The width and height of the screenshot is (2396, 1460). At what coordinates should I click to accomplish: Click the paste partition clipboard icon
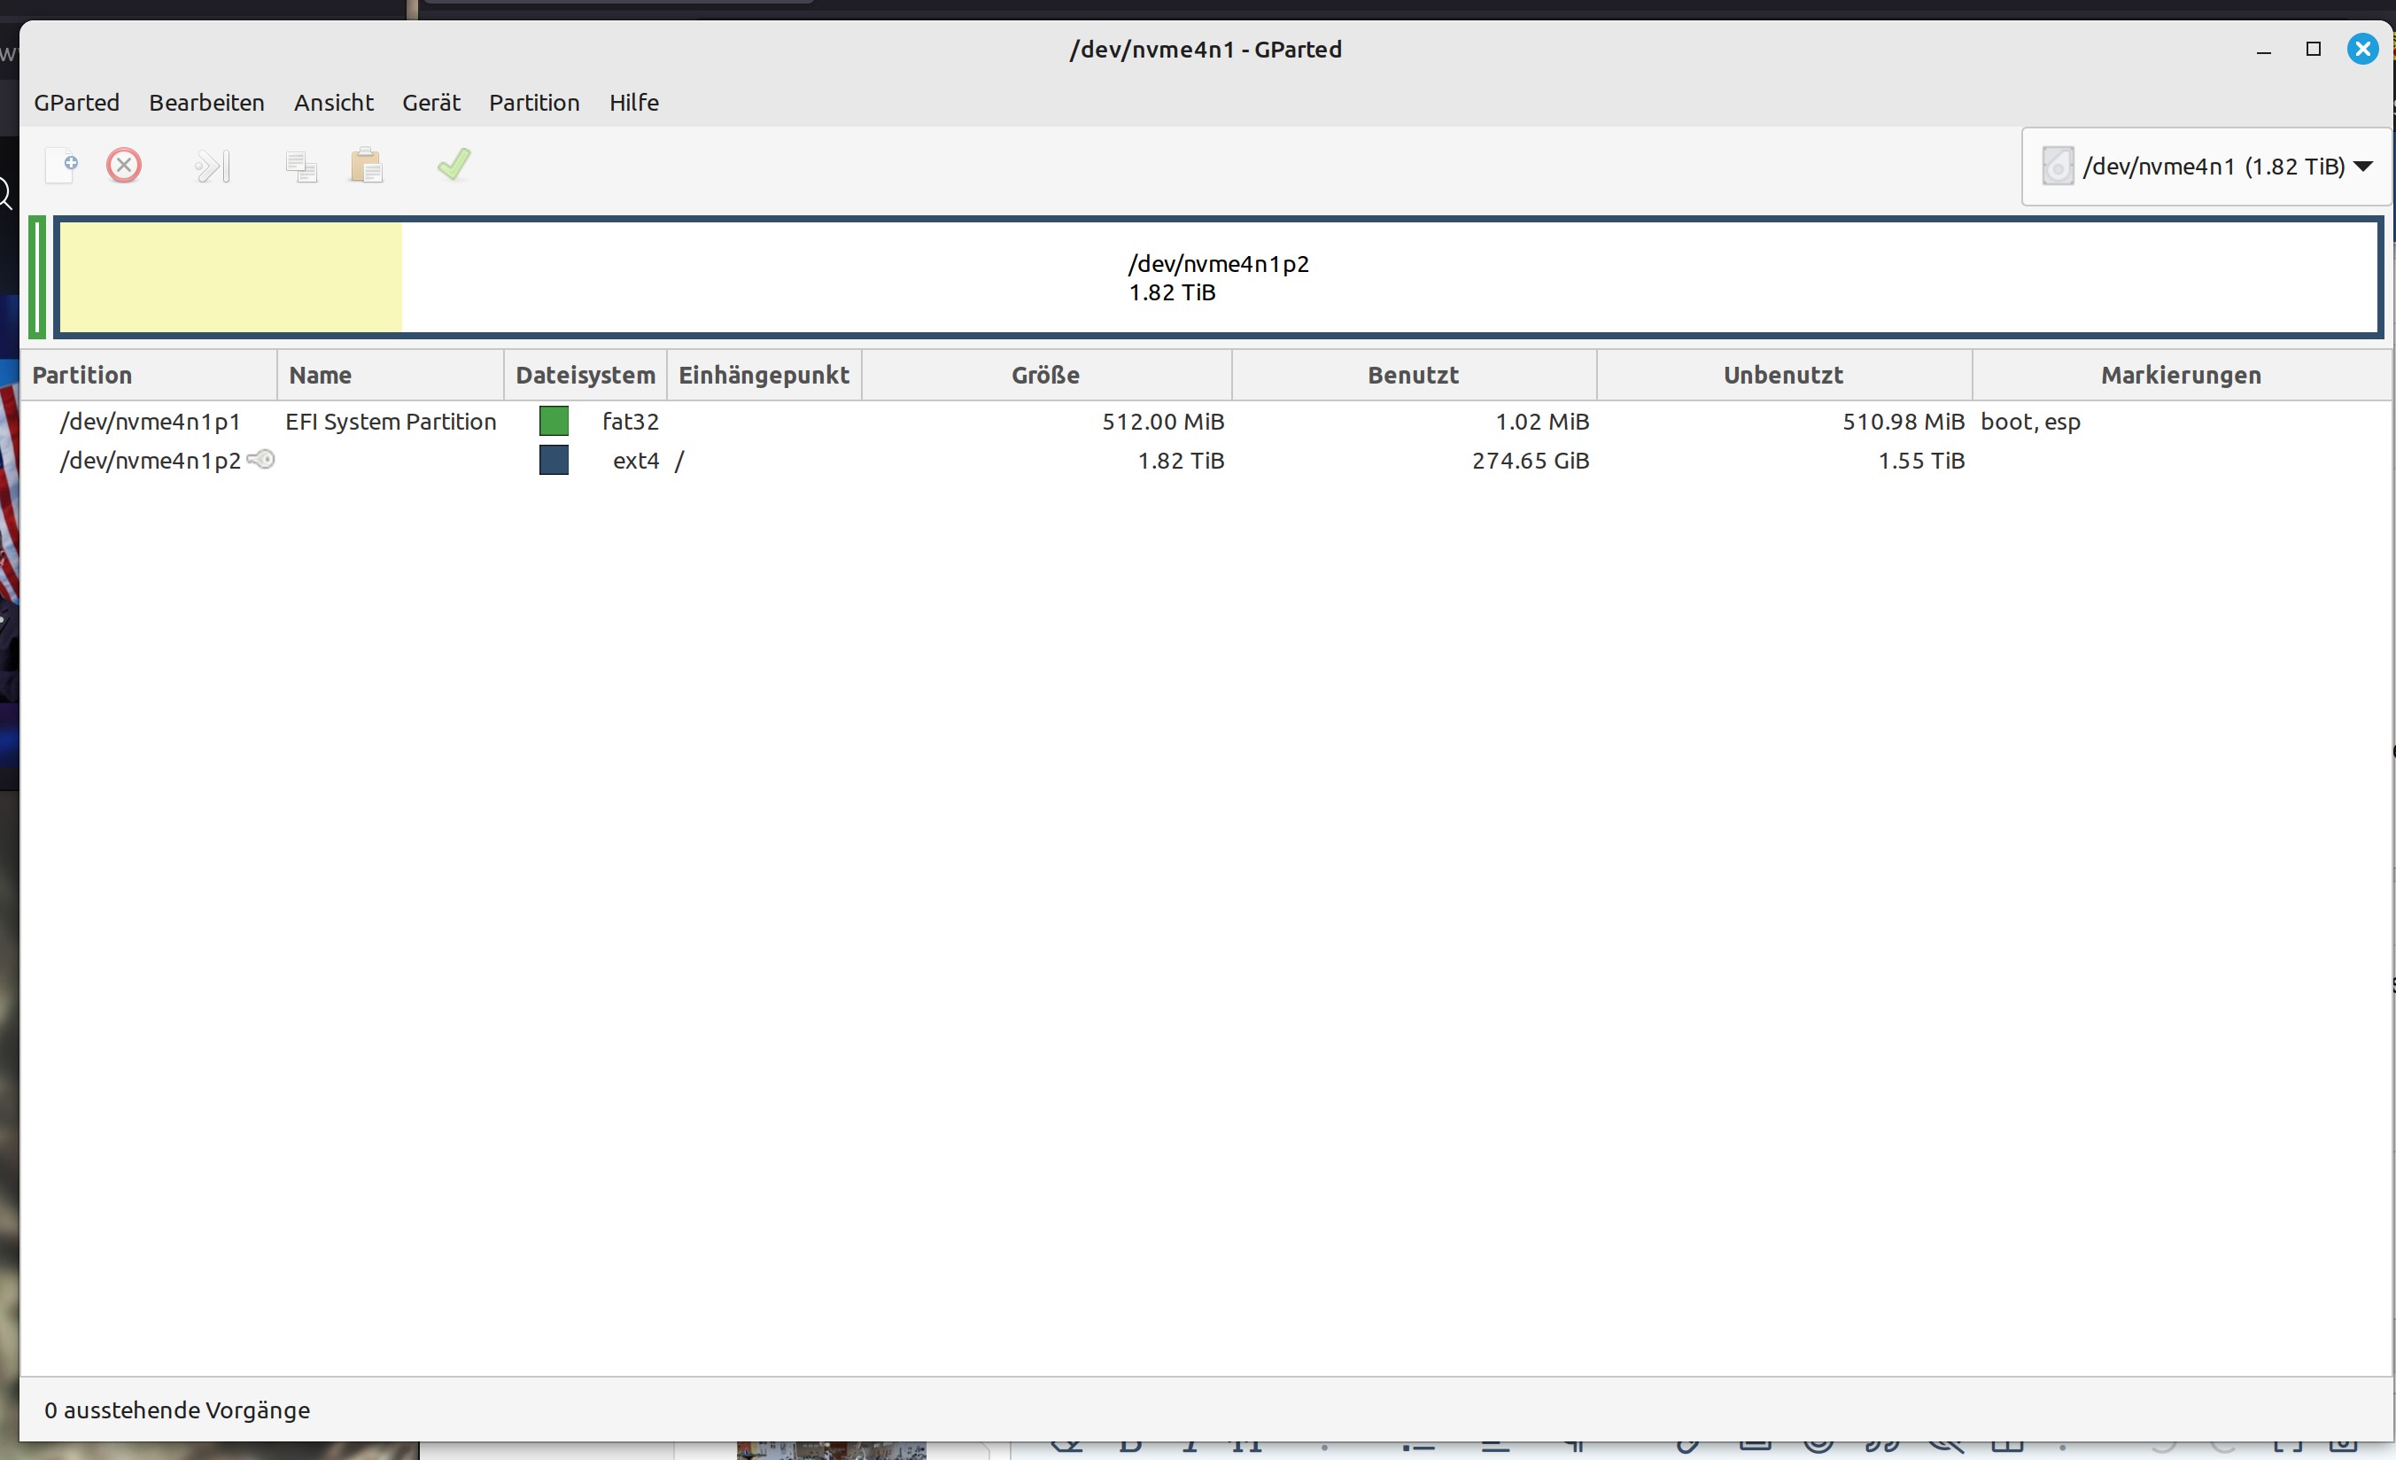pyautogui.click(x=367, y=167)
